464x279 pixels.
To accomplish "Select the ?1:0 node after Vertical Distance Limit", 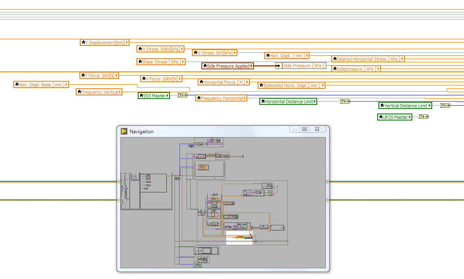I will [445, 105].
